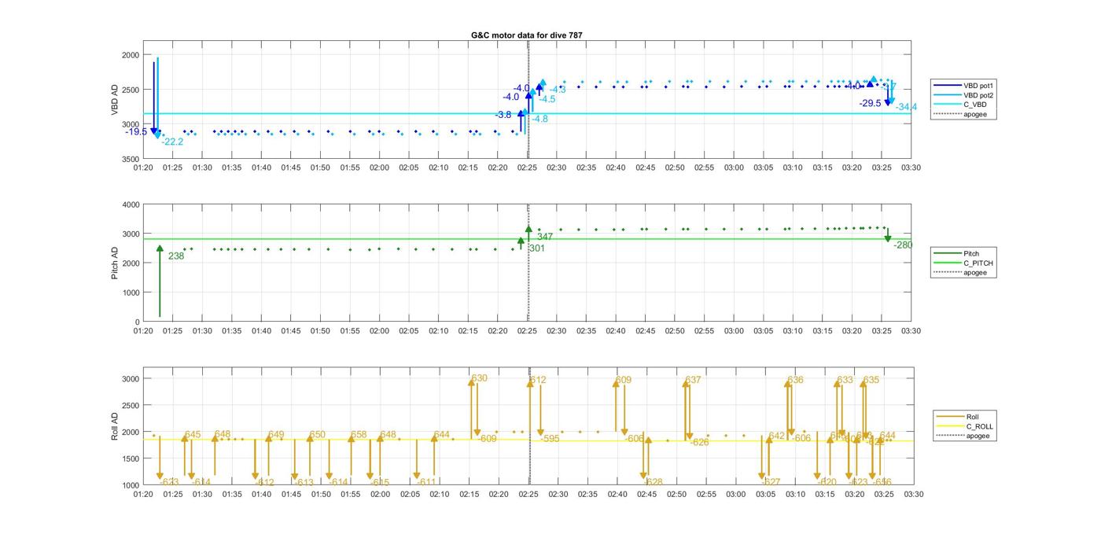Click the '-29.5' VBD data label
Screen dimensions: 1101x545
click(x=871, y=103)
